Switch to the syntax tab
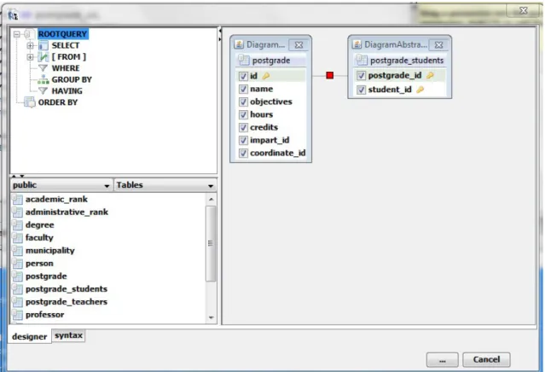The width and height of the screenshot is (545, 372). coord(68,335)
